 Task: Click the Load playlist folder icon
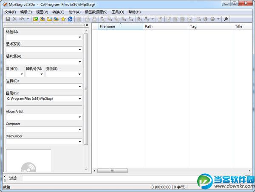tap(49, 19)
